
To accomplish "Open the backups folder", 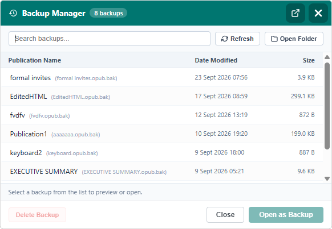I will click(294, 39).
